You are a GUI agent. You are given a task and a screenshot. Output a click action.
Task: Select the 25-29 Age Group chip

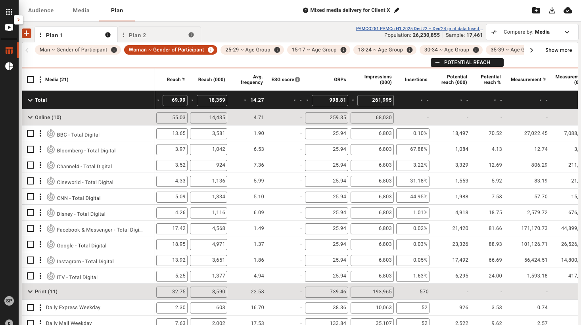tap(252, 50)
